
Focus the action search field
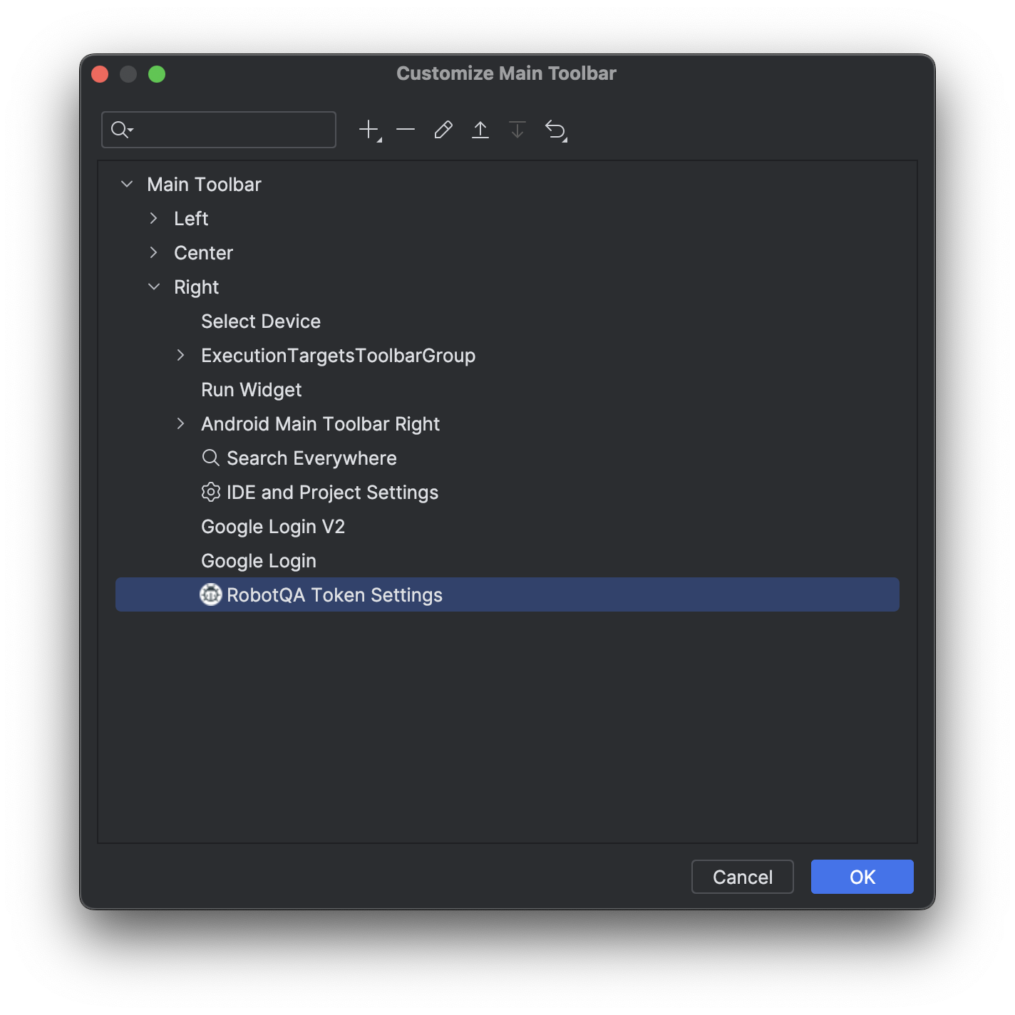tap(228, 130)
